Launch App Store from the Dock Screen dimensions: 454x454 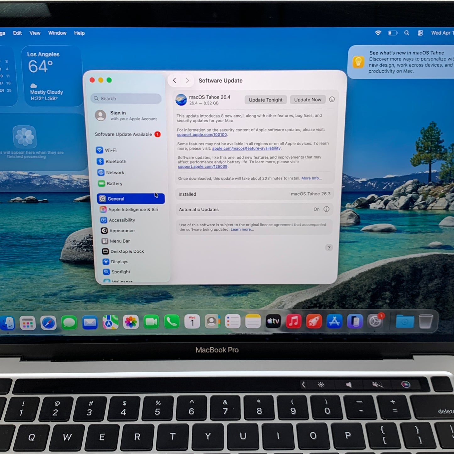click(x=334, y=321)
